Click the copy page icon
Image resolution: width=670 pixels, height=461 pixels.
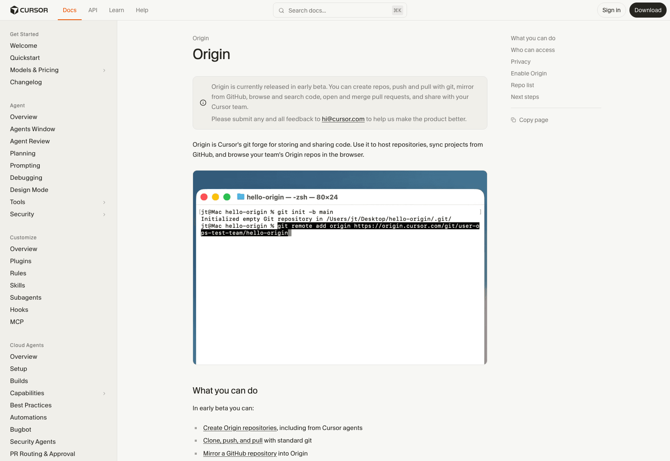pyautogui.click(x=513, y=120)
